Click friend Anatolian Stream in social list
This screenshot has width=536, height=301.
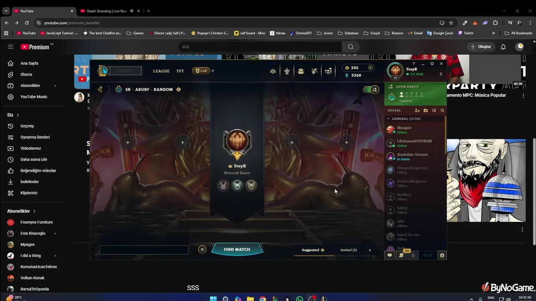click(415, 157)
